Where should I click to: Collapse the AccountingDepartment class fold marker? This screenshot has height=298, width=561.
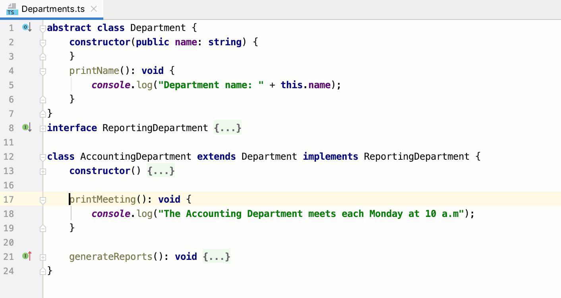tap(43, 157)
